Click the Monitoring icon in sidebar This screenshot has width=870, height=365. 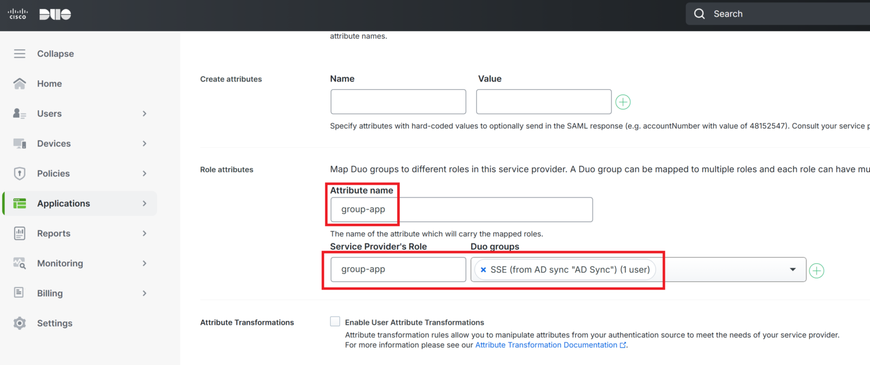pos(20,263)
